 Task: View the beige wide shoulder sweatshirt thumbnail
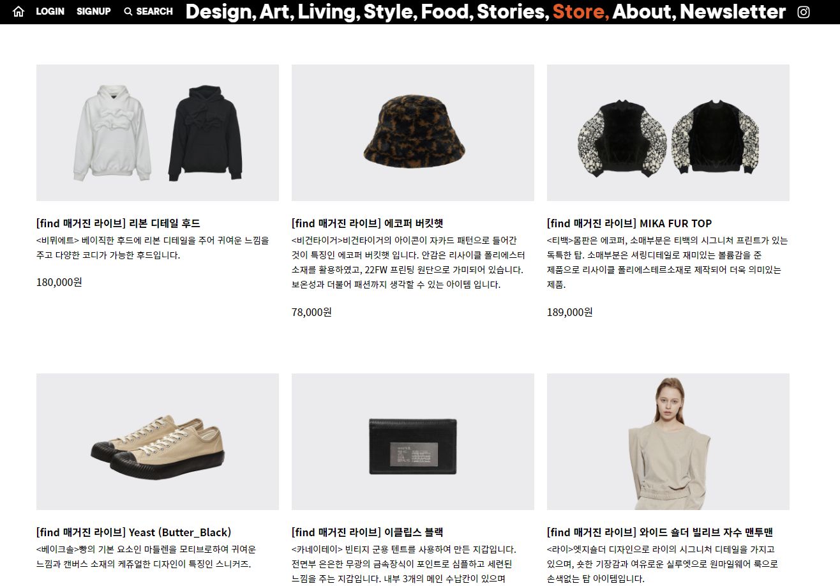point(668,442)
